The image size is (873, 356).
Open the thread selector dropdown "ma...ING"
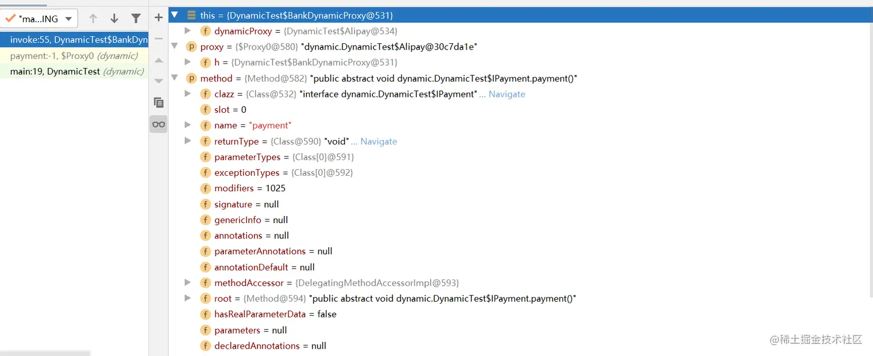(39, 18)
